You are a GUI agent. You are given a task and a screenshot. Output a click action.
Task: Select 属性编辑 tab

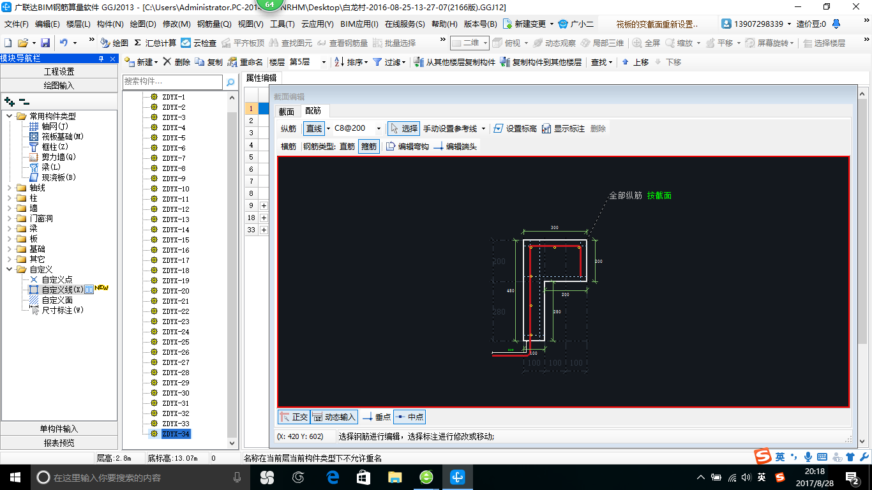click(262, 78)
